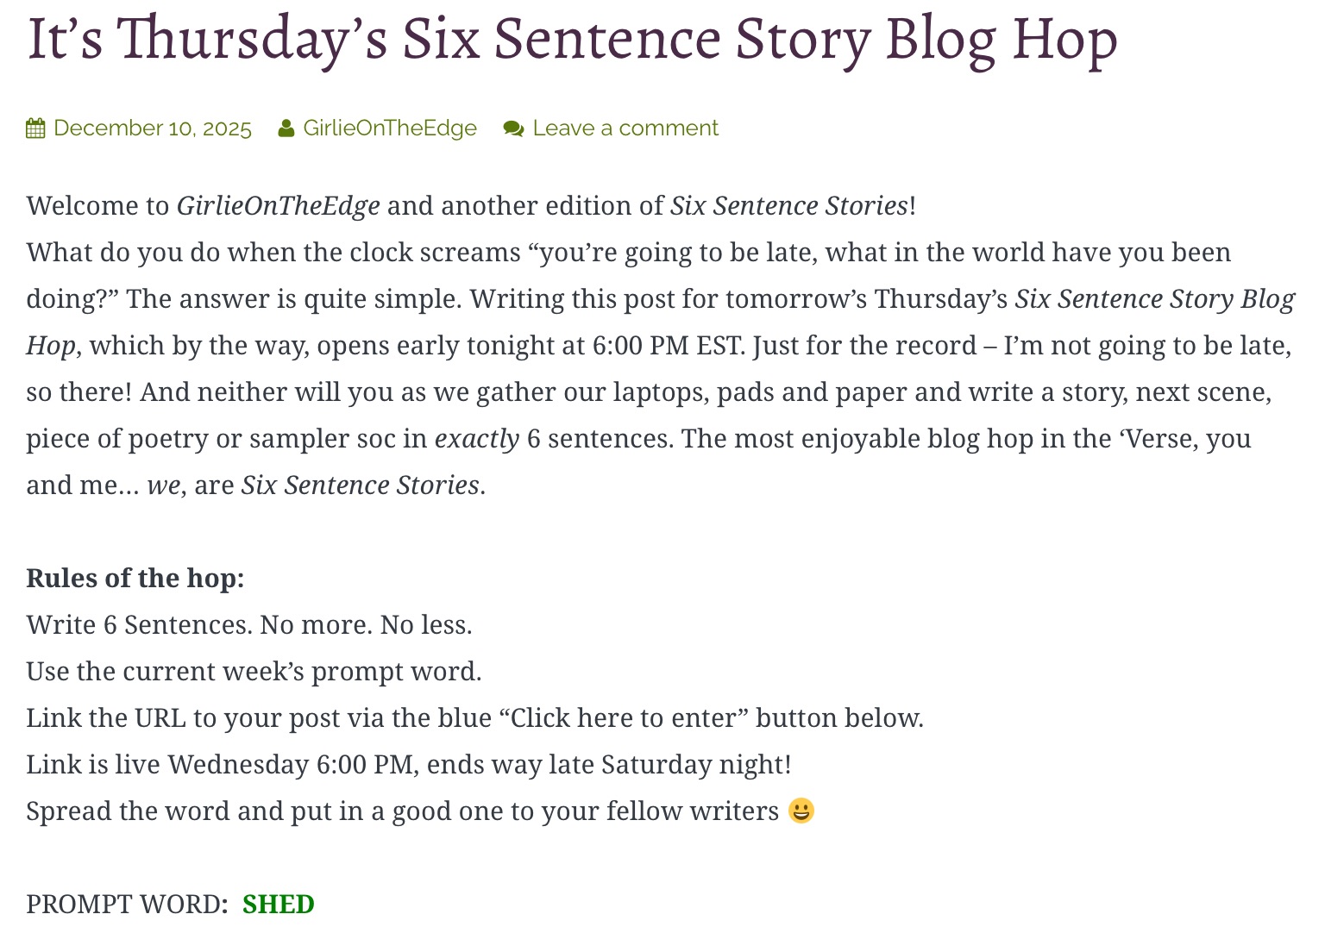Click the green SHED prompt word
Screen dimensions: 1325x933
point(278,904)
